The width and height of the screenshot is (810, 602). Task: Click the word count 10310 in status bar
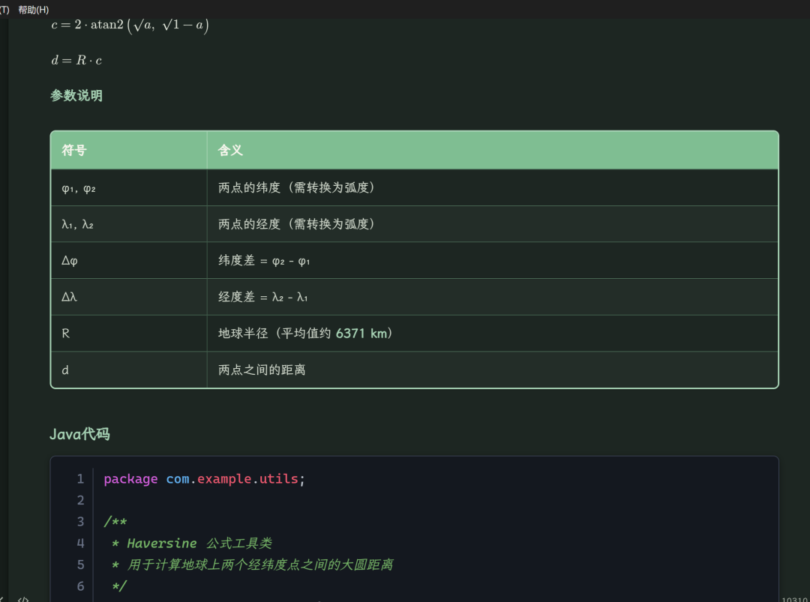[x=794, y=600]
